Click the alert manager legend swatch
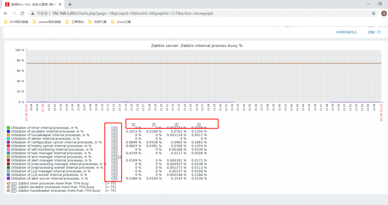Screen dimensions: 388x205 8,160
